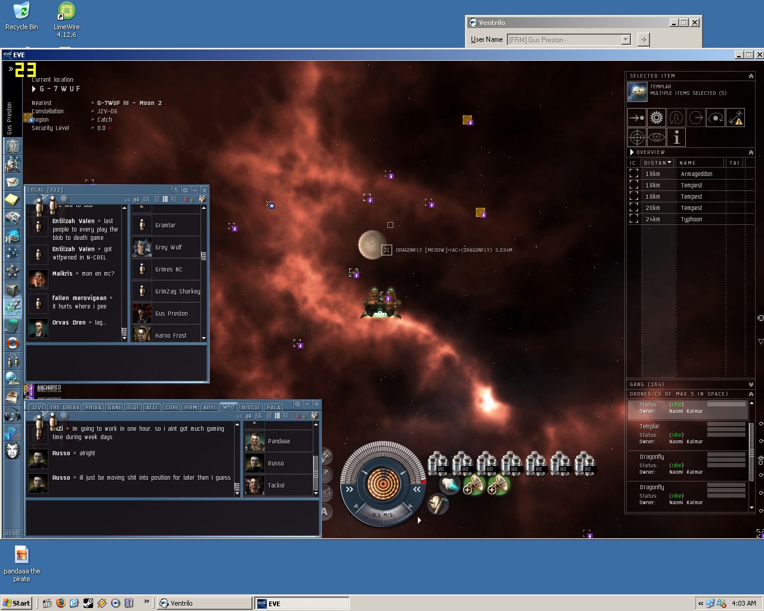Expand the Gang (164) section
Viewport: 764px width, 611px height.
point(751,384)
